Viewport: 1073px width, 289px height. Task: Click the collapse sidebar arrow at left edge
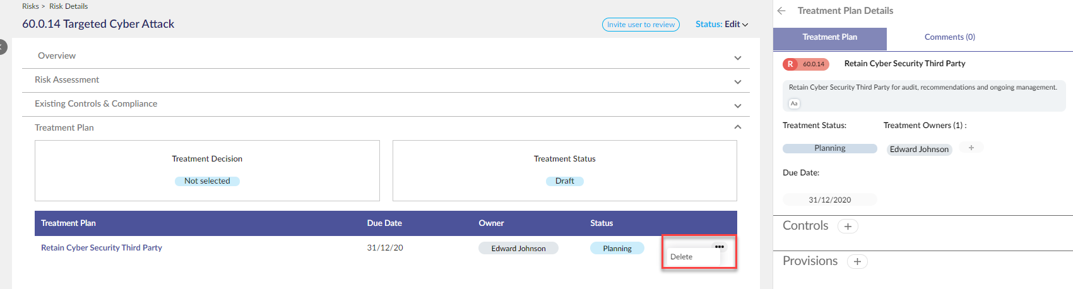tap(3, 47)
